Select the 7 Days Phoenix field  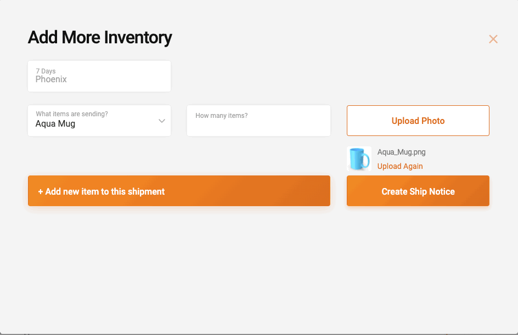99,76
